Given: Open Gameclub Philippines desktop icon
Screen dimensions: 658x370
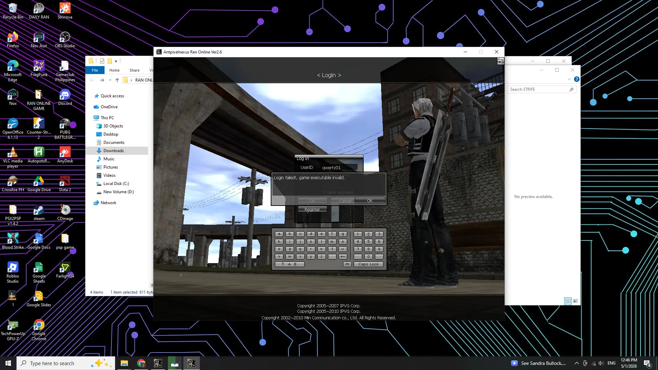Looking at the screenshot, I should pos(65,71).
